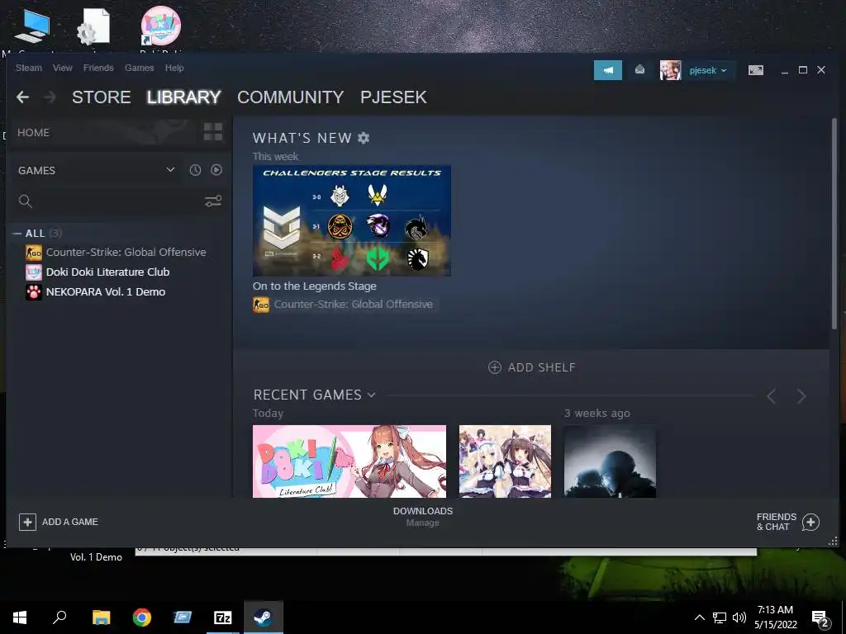The width and height of the screenshot is (846, 634).
Task: Open the PJESEK profile tab
Action: pos(393,97)
